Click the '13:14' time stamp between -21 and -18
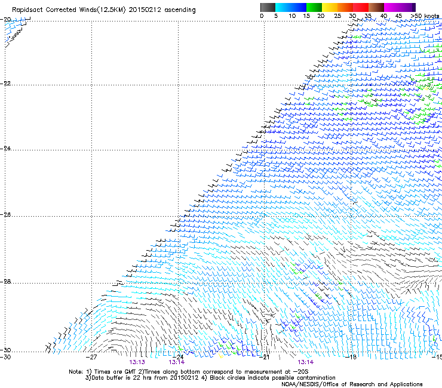Image resolution: width=442 pixels, height=388 pixels. click(x=306, y=362)
